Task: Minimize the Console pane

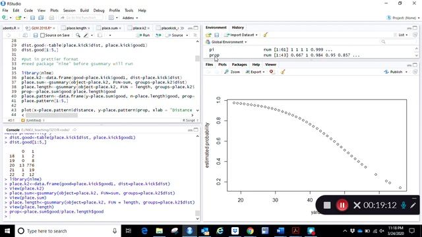Action: 191,130
